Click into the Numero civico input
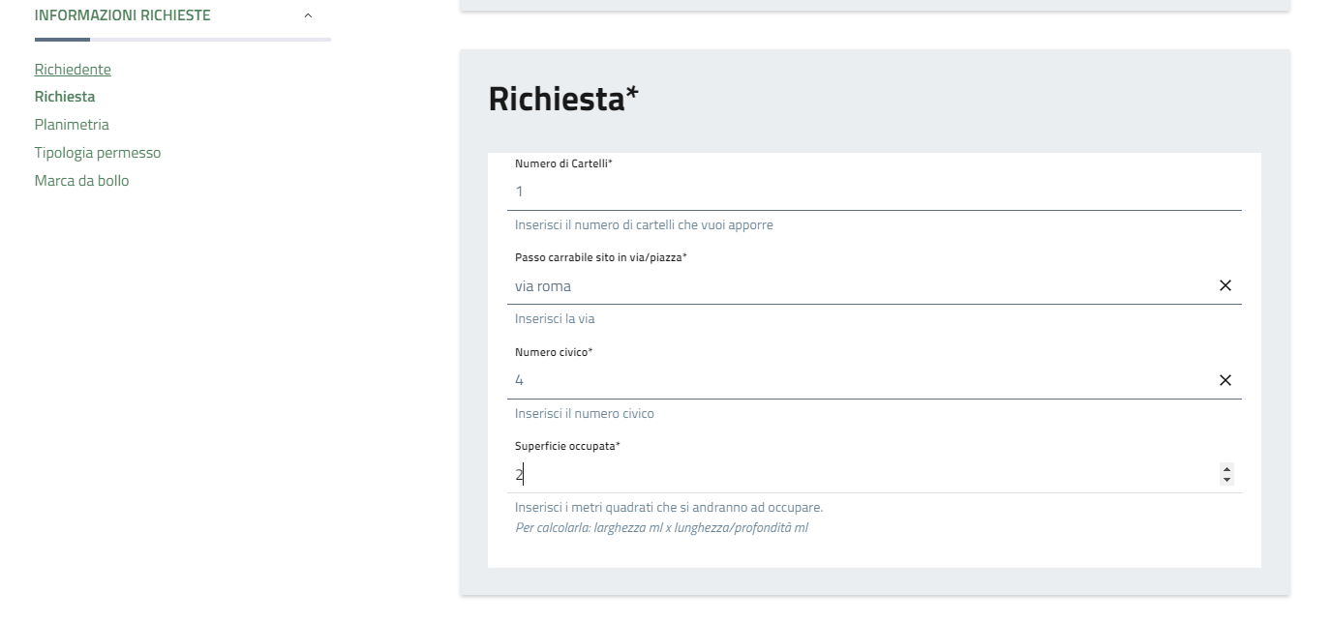Image resolution: width=1332 pixels, height=622 pixels. (x=852, y=380)
